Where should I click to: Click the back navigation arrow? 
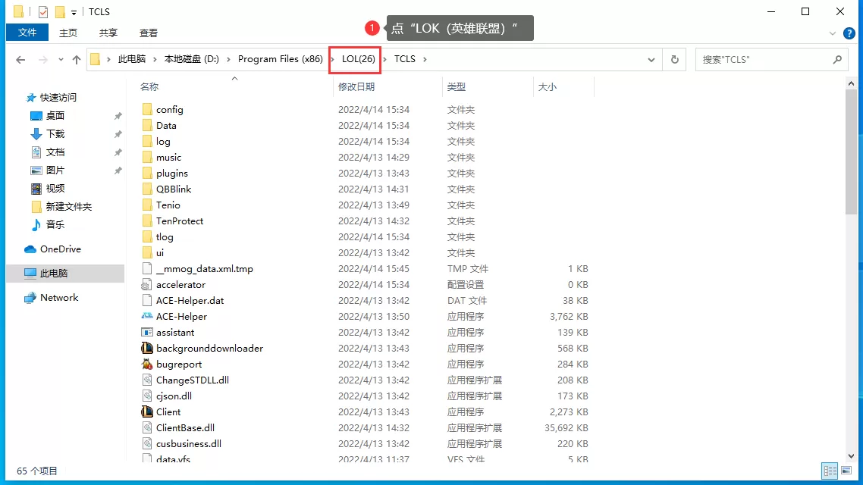(20, 59)
